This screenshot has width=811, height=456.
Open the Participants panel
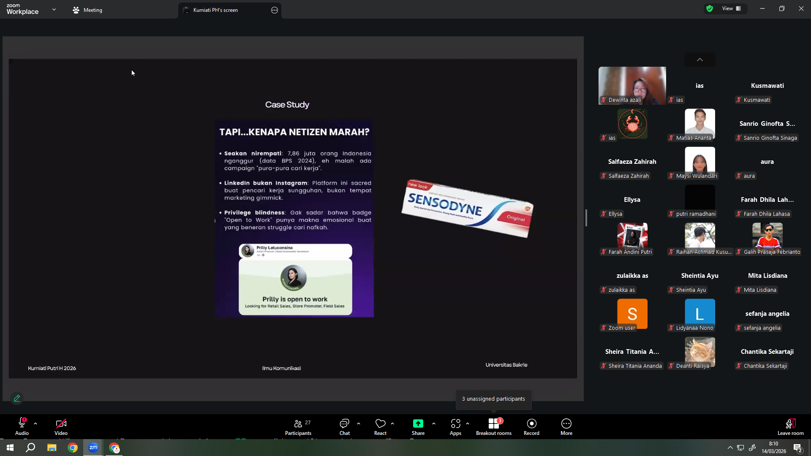click(298, 426)
